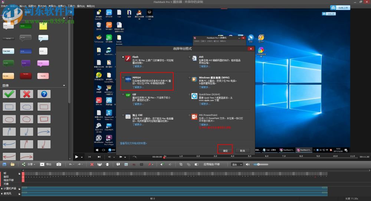
Task: Select the Flash export format radio button
Action: 123,57
